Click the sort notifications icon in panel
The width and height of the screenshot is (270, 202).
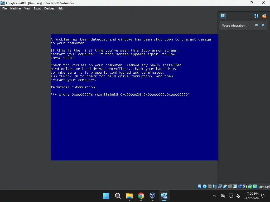tap(256, 16)
